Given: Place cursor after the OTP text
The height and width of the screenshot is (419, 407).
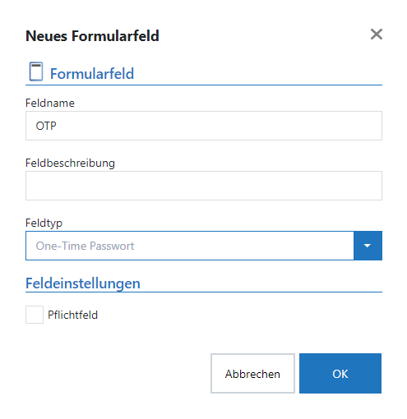Looking at the screenshot, I should (57, 126).
